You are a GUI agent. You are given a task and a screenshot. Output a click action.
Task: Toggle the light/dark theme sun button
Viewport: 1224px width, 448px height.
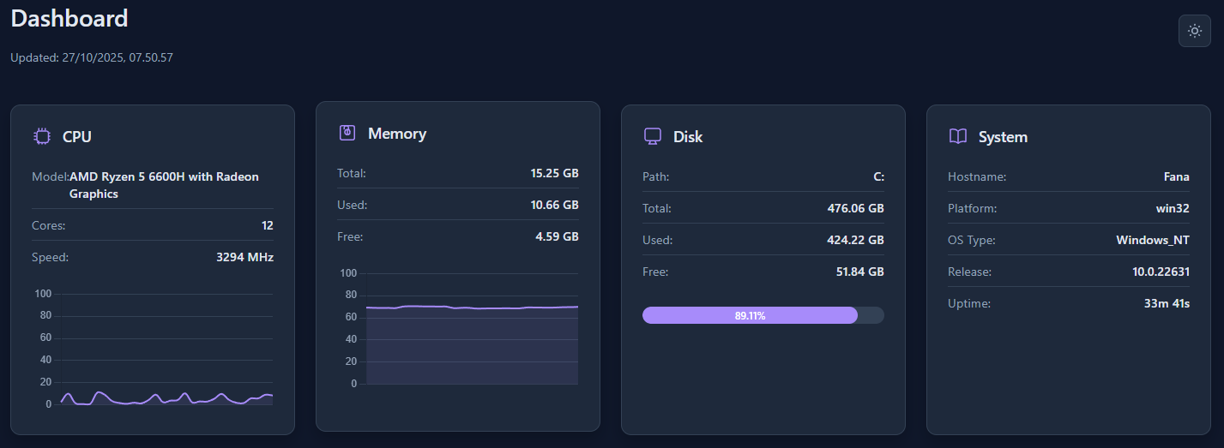click(x=1195, y=31)
